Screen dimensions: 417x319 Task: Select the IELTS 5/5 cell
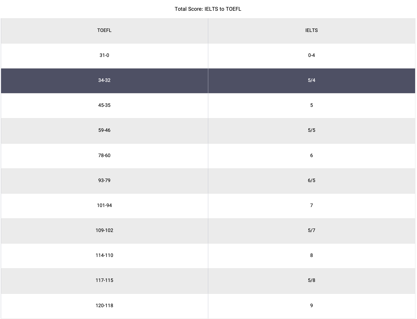click(311, 130)
